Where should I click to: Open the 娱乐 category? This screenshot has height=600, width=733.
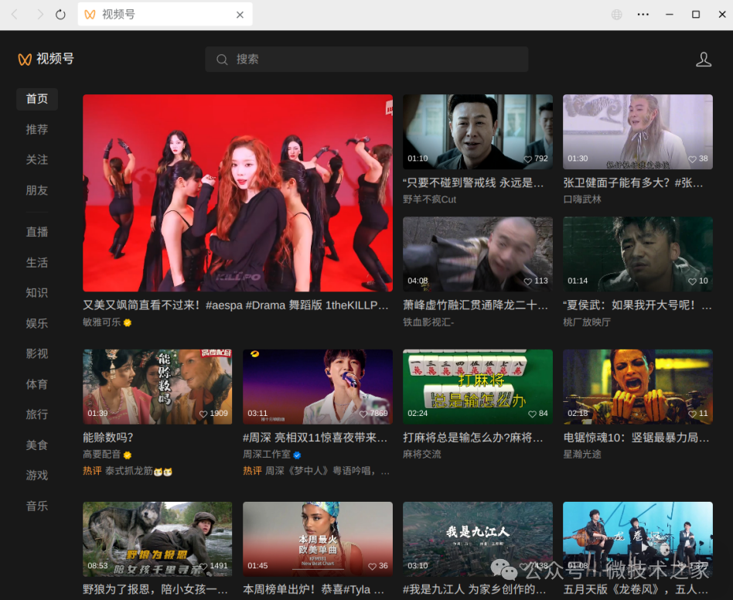(x=37, y=323)
